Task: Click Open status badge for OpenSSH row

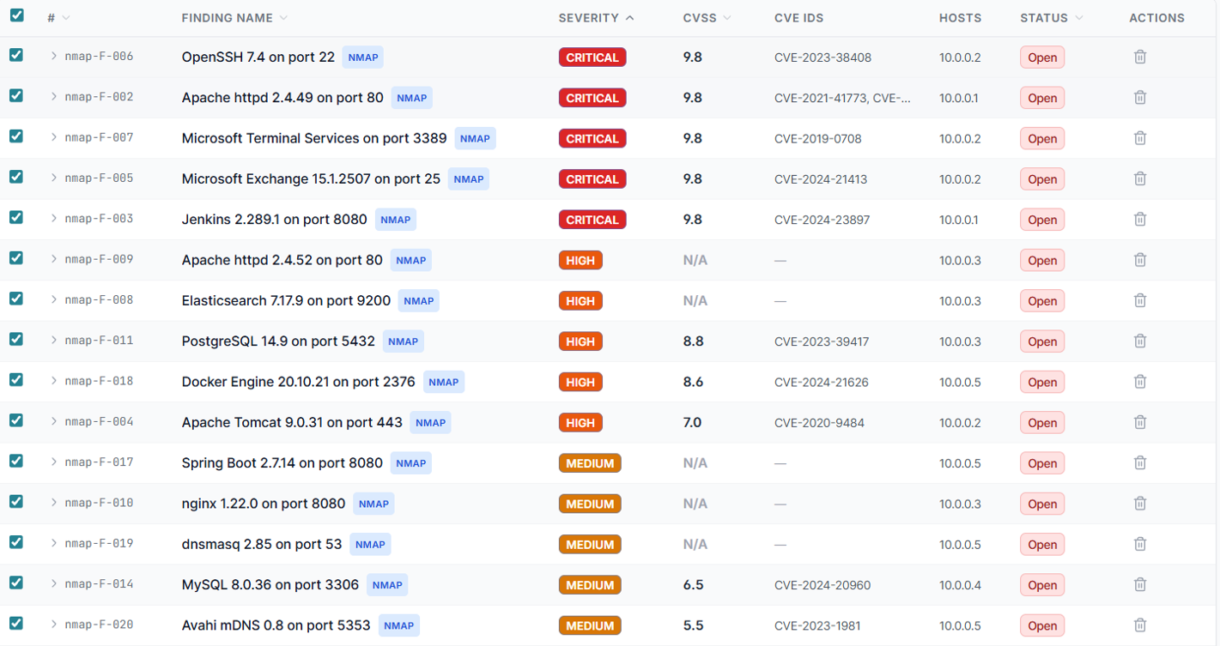Action: (x=1042, y=57)
